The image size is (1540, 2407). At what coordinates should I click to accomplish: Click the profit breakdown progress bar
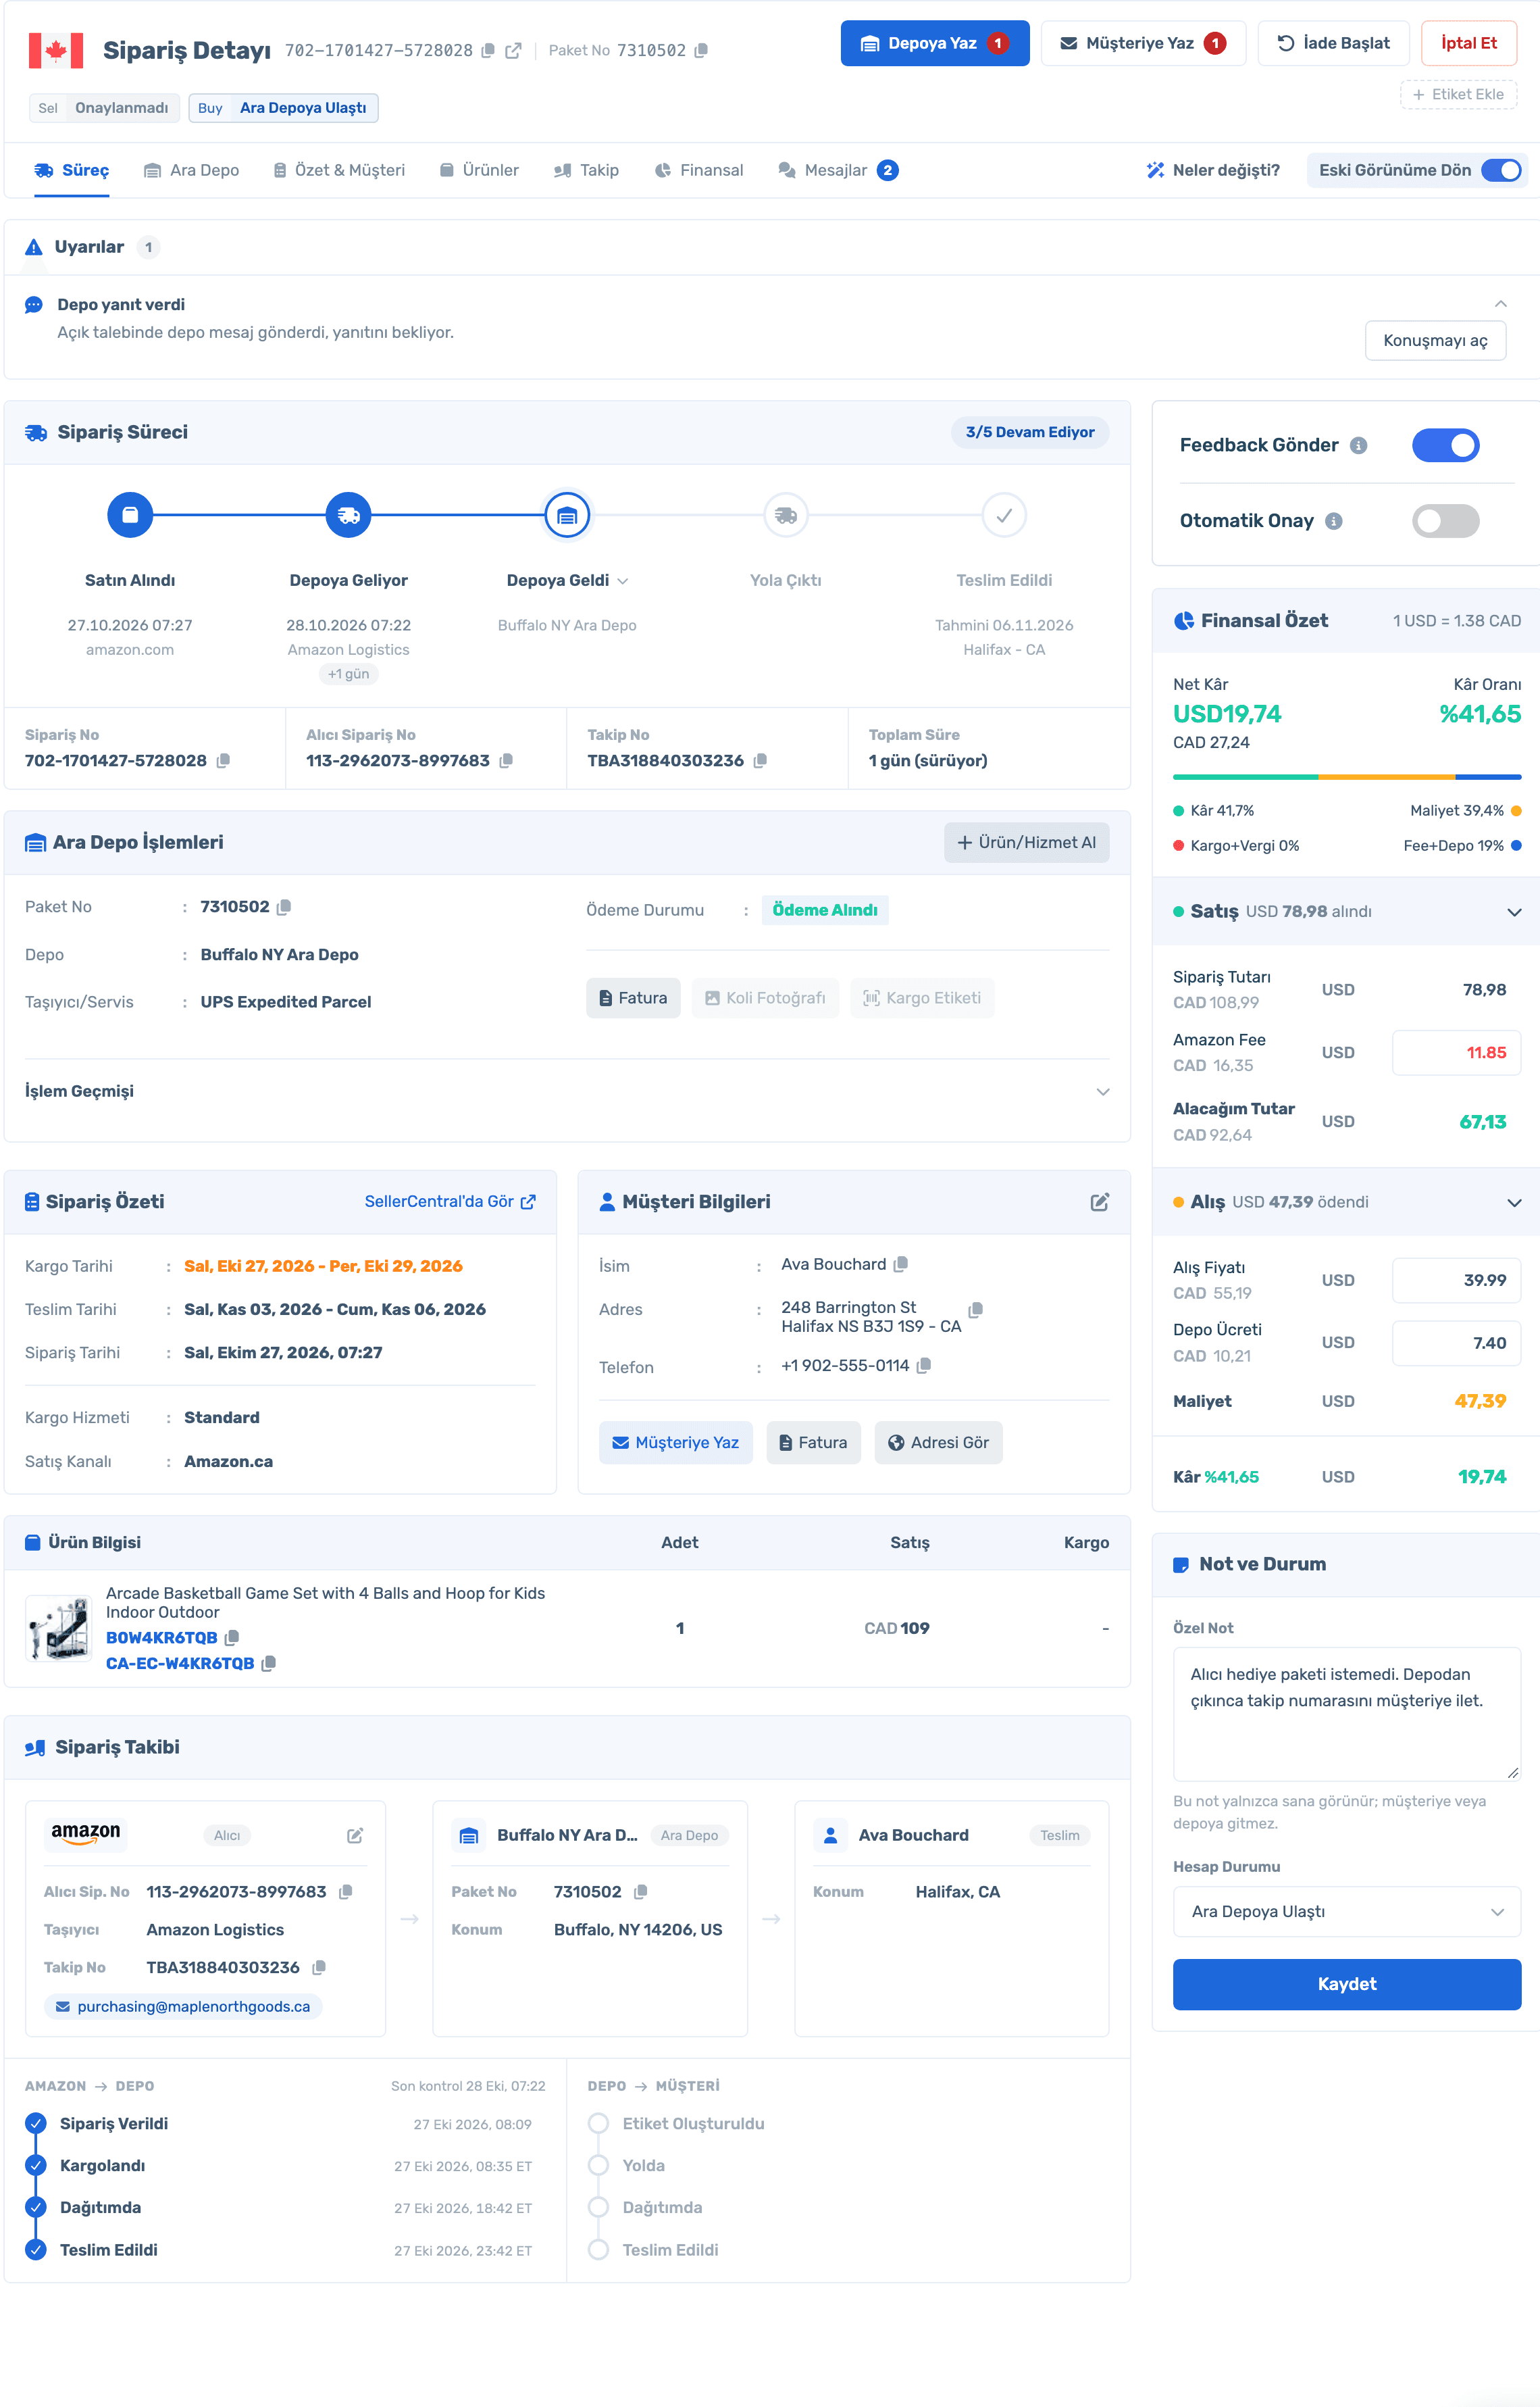(1346, 777)
